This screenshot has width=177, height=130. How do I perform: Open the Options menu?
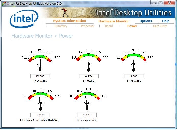click(146, 21)
